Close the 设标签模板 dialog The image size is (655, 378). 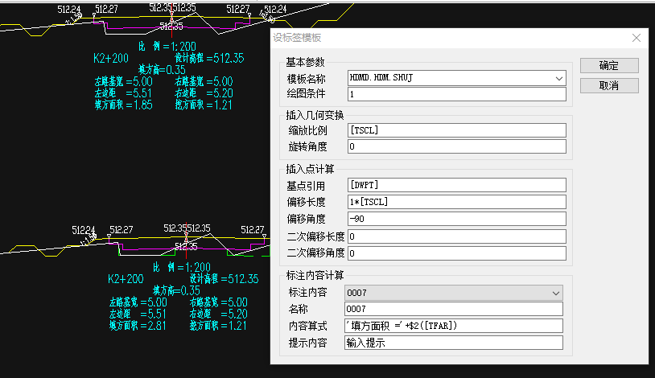[x=636, y=38]
